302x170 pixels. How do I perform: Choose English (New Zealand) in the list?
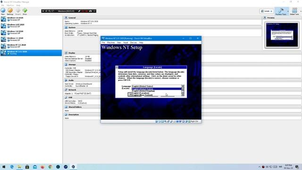[x=157, y=95]
